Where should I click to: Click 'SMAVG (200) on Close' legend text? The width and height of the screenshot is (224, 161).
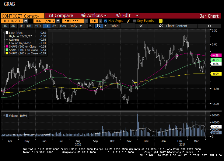point(23,53)
